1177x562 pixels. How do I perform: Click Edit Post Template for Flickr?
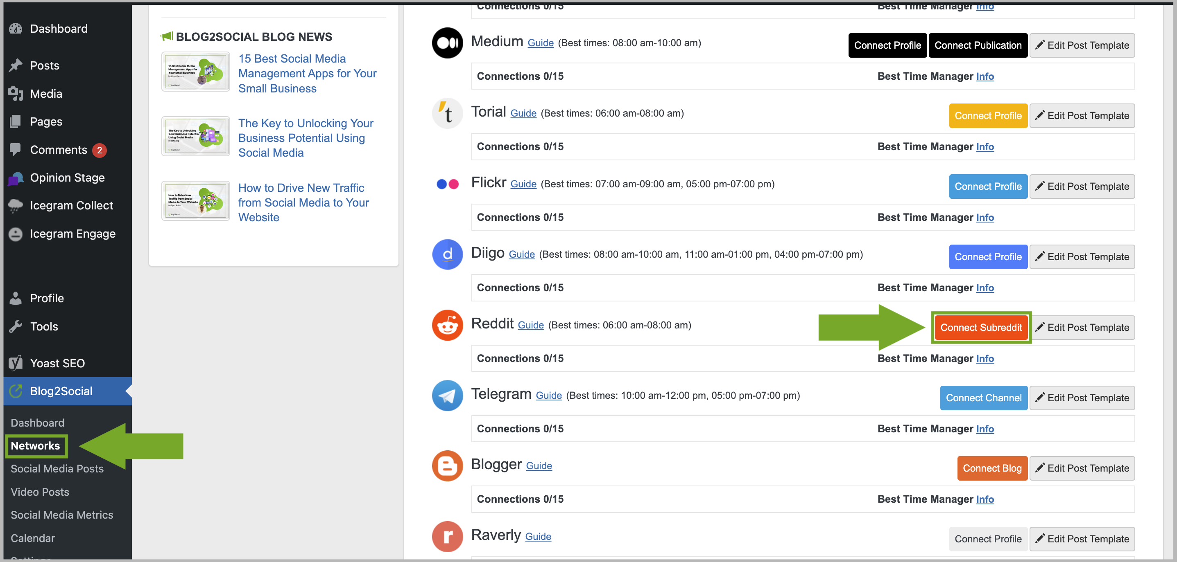click(x=1082, y=186)
